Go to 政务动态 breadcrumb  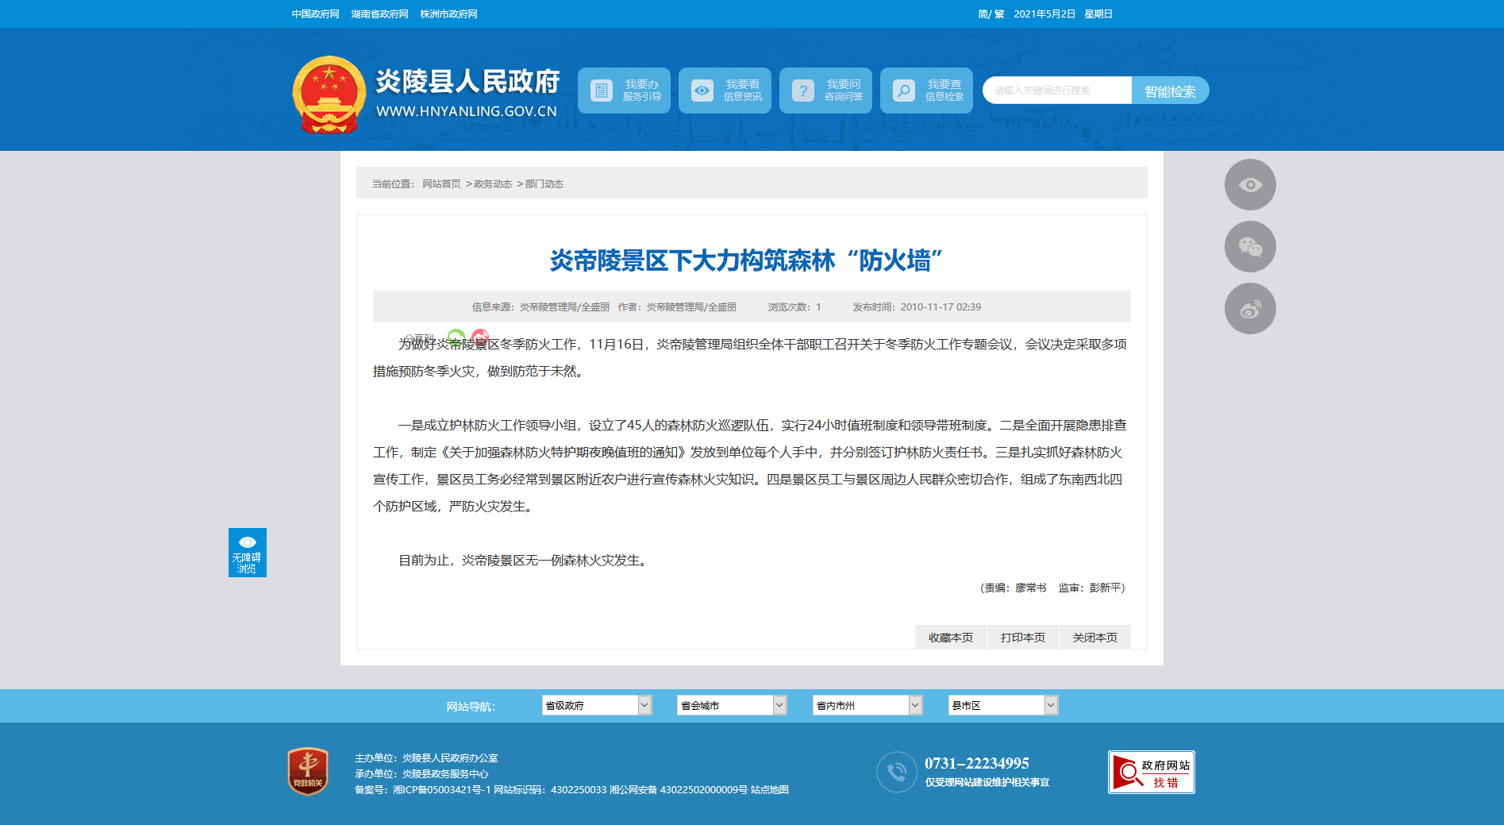coord(493,184)
